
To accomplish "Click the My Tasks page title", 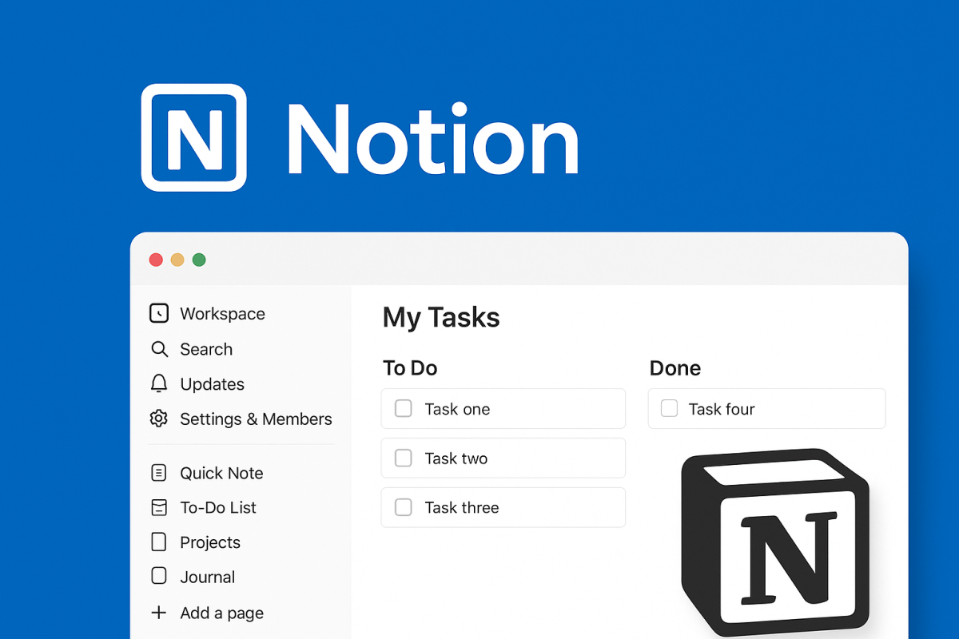I will pyautogui.click(x=441, y=317).
